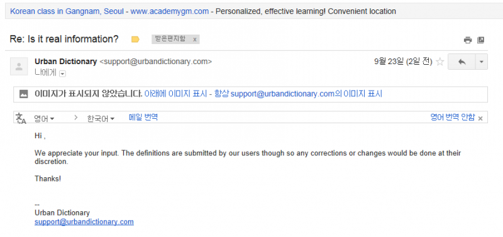Click the translate icon

click(21, 118)
